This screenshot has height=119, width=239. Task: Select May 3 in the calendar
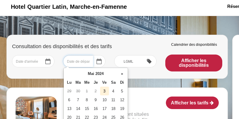[105, 91]
